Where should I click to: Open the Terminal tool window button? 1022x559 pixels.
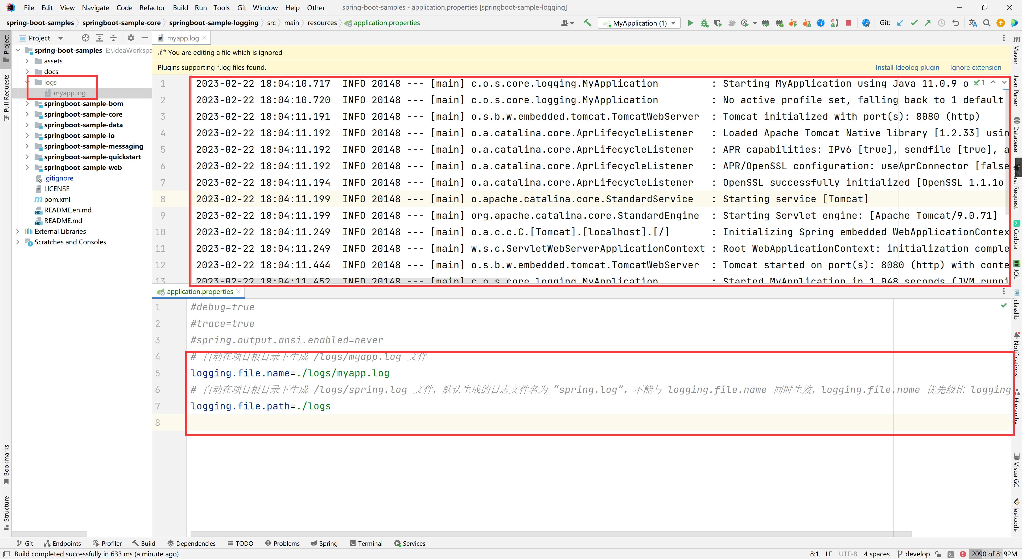click(366, 544)
